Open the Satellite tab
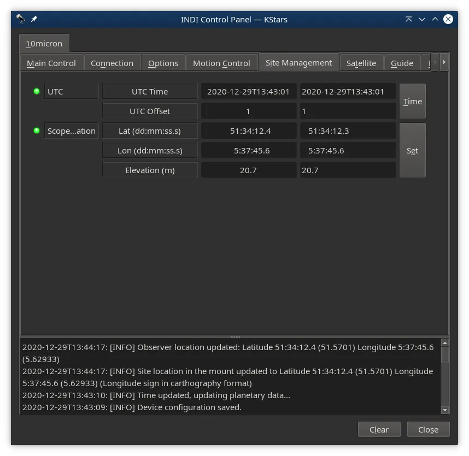Viewport: 469px width, 456px height. click(361, 63)
